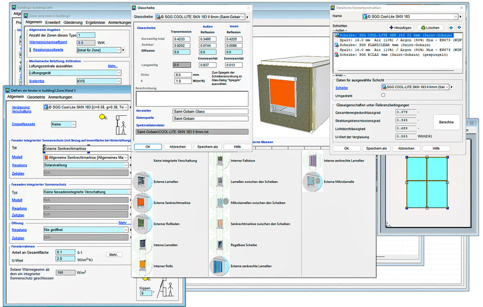This screenshot has width=483, height=307.
Task: Select Lamellen zwischen den Scheiben icon
Action: [x=219, y=182]
